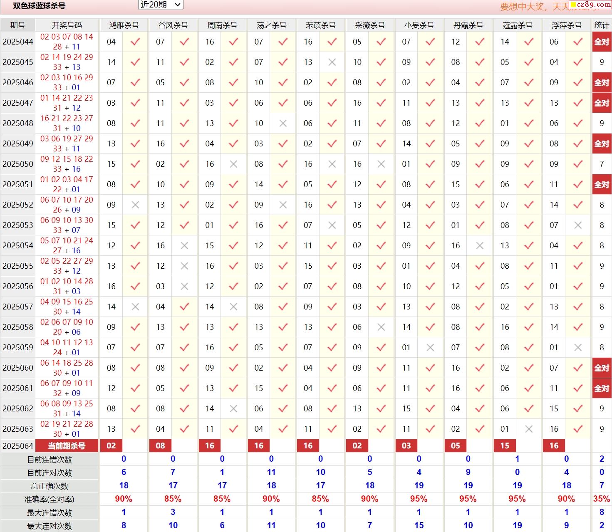This screenshot has width=612, height=532.
Task: Click the 统计 column header
Action: click(x=602, y=25)
